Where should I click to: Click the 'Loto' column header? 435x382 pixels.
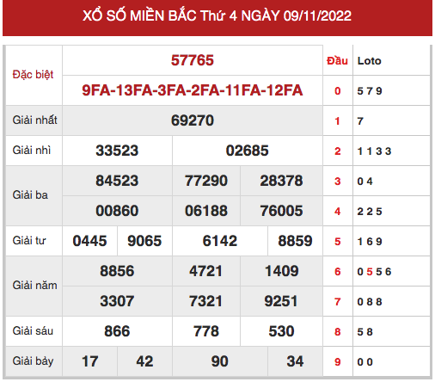(x=369, y=61)
